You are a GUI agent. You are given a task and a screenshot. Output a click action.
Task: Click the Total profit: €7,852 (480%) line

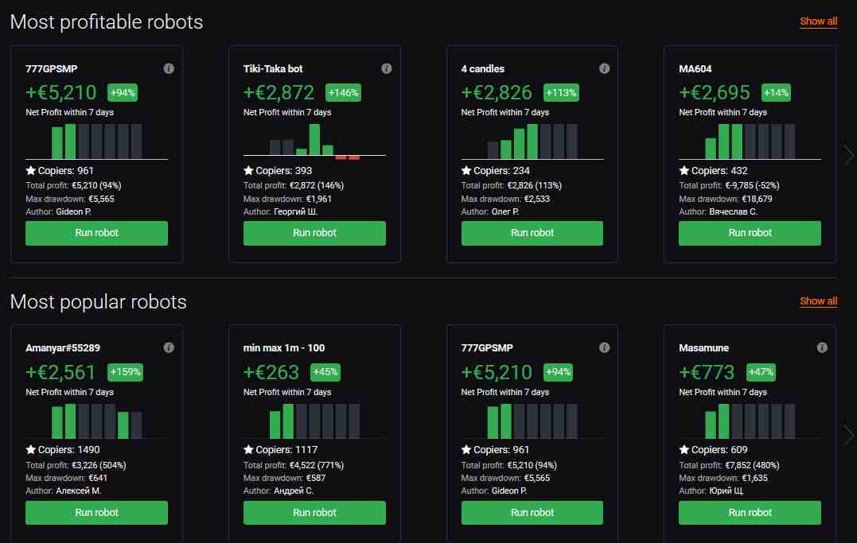(x=729, y=465)
